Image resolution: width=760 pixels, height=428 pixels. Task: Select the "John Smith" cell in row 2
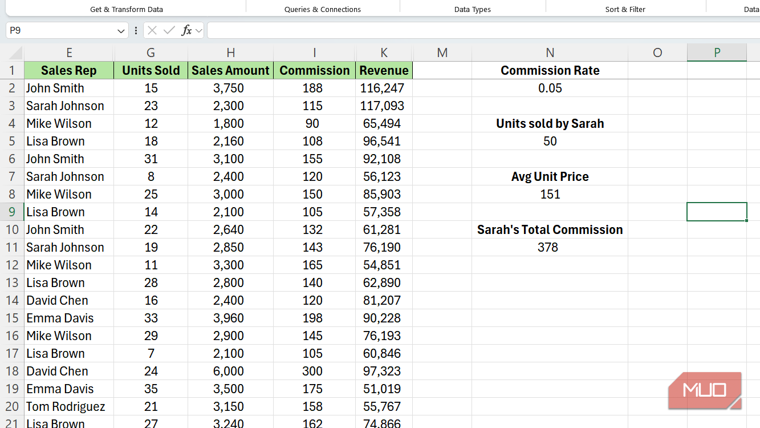tap(69, 88)
